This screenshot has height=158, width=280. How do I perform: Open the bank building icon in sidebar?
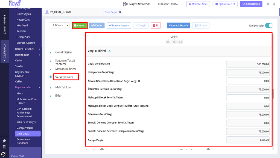[x=4, y=147]
